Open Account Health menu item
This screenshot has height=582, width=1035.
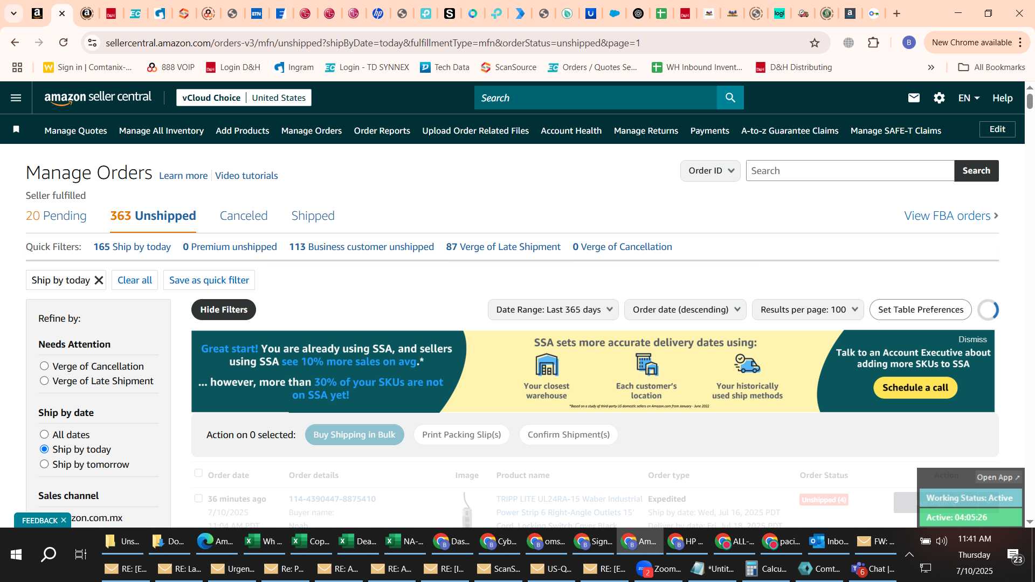pos(571,130)
